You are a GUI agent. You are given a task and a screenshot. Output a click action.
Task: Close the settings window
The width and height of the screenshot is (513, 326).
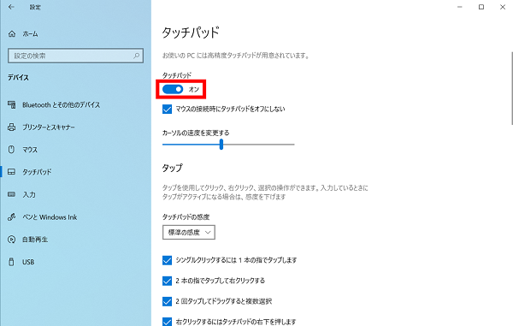[503, 7]
